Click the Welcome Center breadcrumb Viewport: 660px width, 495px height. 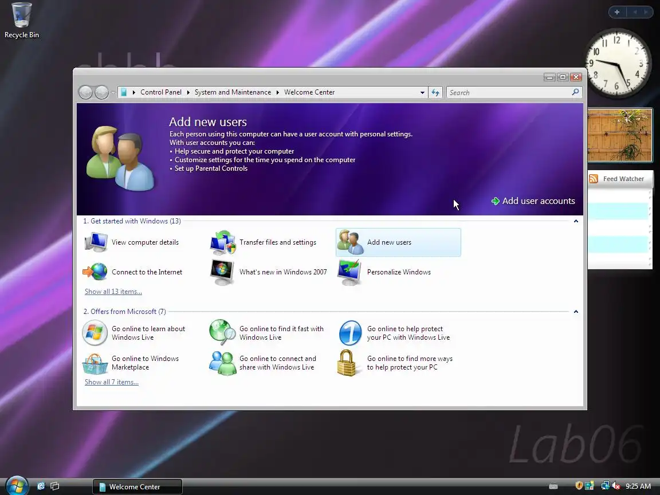pos(309,92)
